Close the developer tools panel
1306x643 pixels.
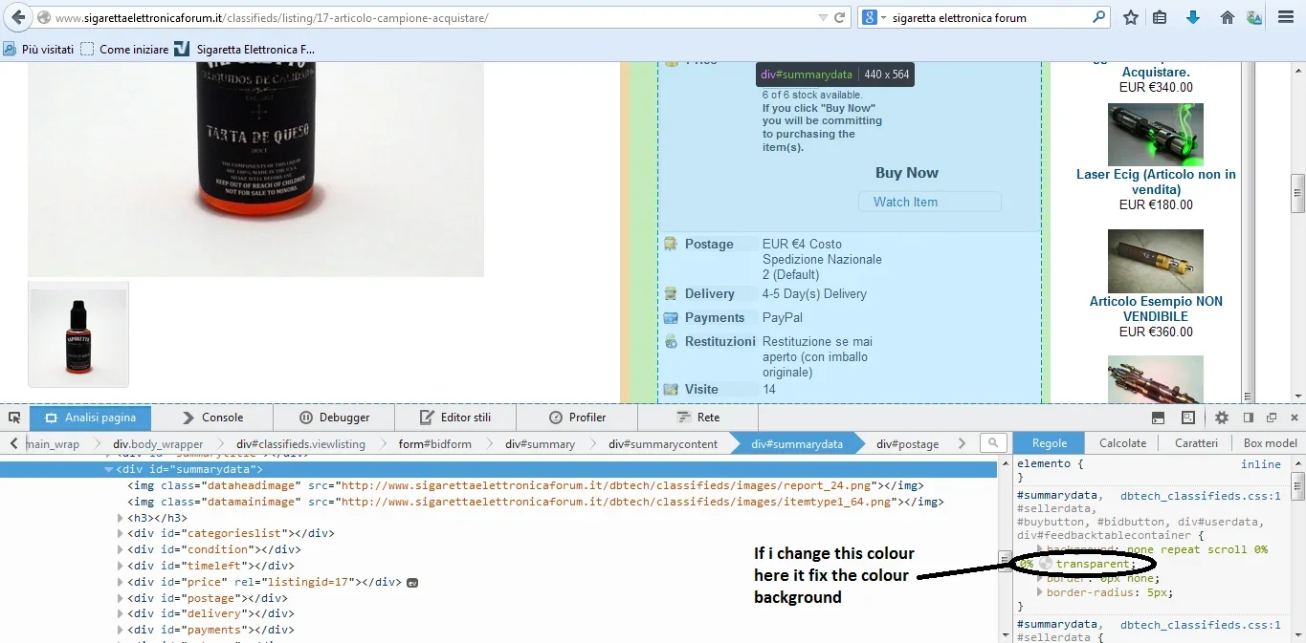click(1294, 418)
